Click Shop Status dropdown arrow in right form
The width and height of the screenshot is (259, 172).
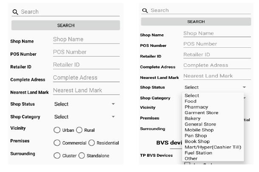pyautogui.click(x=244, y=87)
